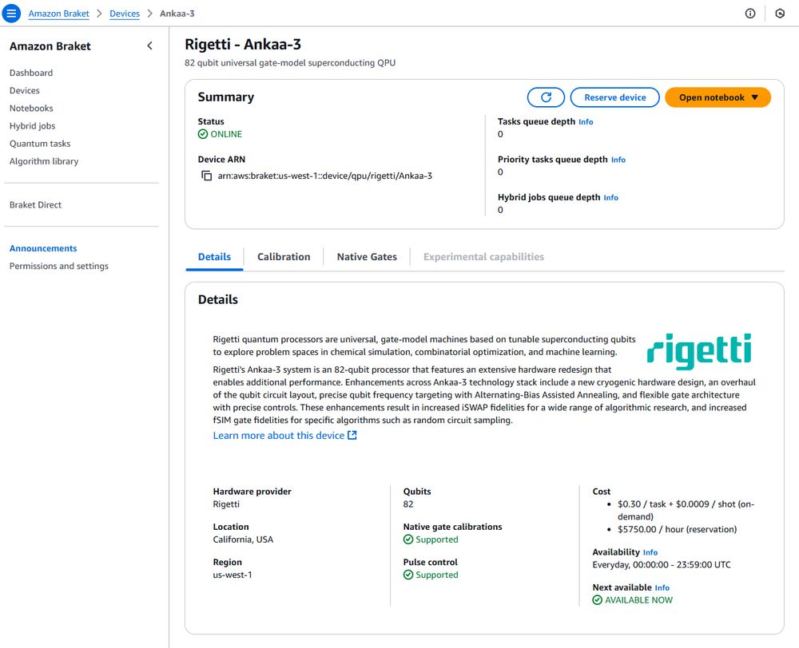Switch to the Calibration tab
This screenshot has width=799, height=648.
point(284,257)
